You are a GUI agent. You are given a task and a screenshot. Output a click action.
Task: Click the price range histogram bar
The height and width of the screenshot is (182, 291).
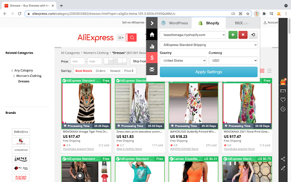tap(115, 61)
